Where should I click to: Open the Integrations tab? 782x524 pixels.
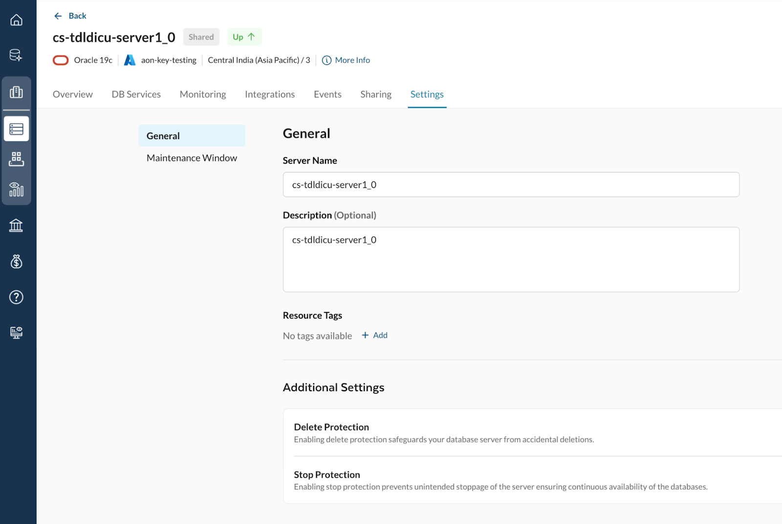tap(269, 94)
